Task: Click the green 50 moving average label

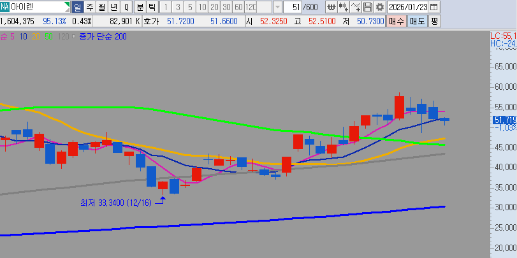Action: point(49,36)
